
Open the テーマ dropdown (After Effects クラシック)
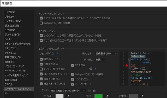pos(68,91)
